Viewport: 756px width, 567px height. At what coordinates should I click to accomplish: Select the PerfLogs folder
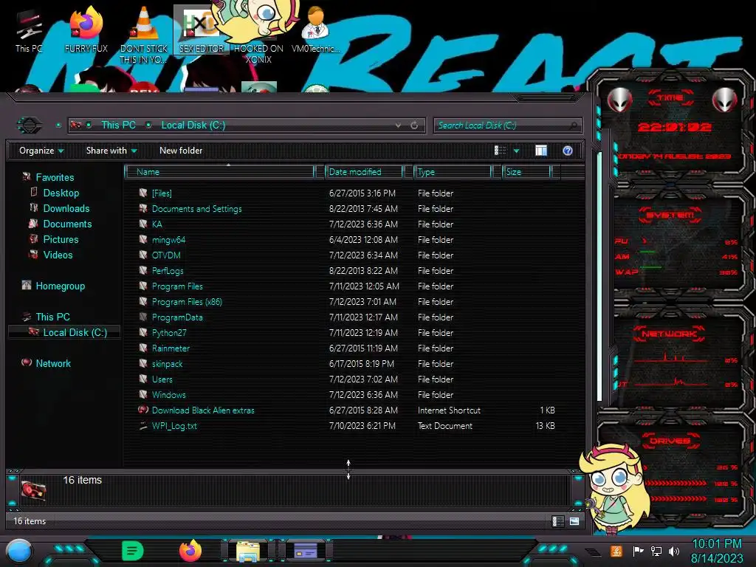168,270
